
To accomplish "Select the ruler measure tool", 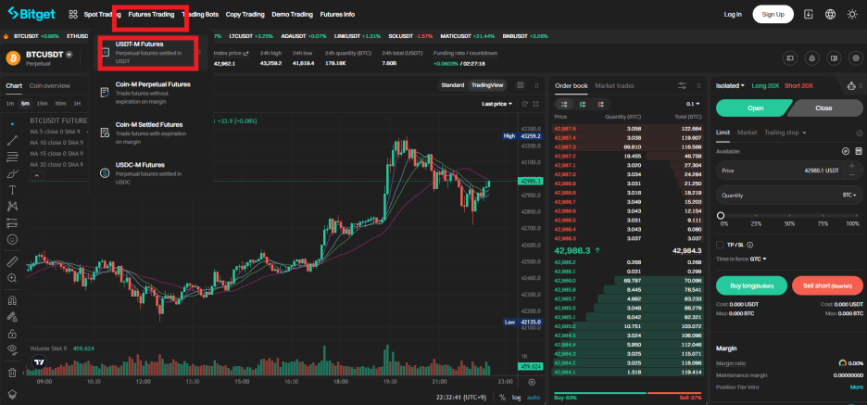I will [12, 261].
